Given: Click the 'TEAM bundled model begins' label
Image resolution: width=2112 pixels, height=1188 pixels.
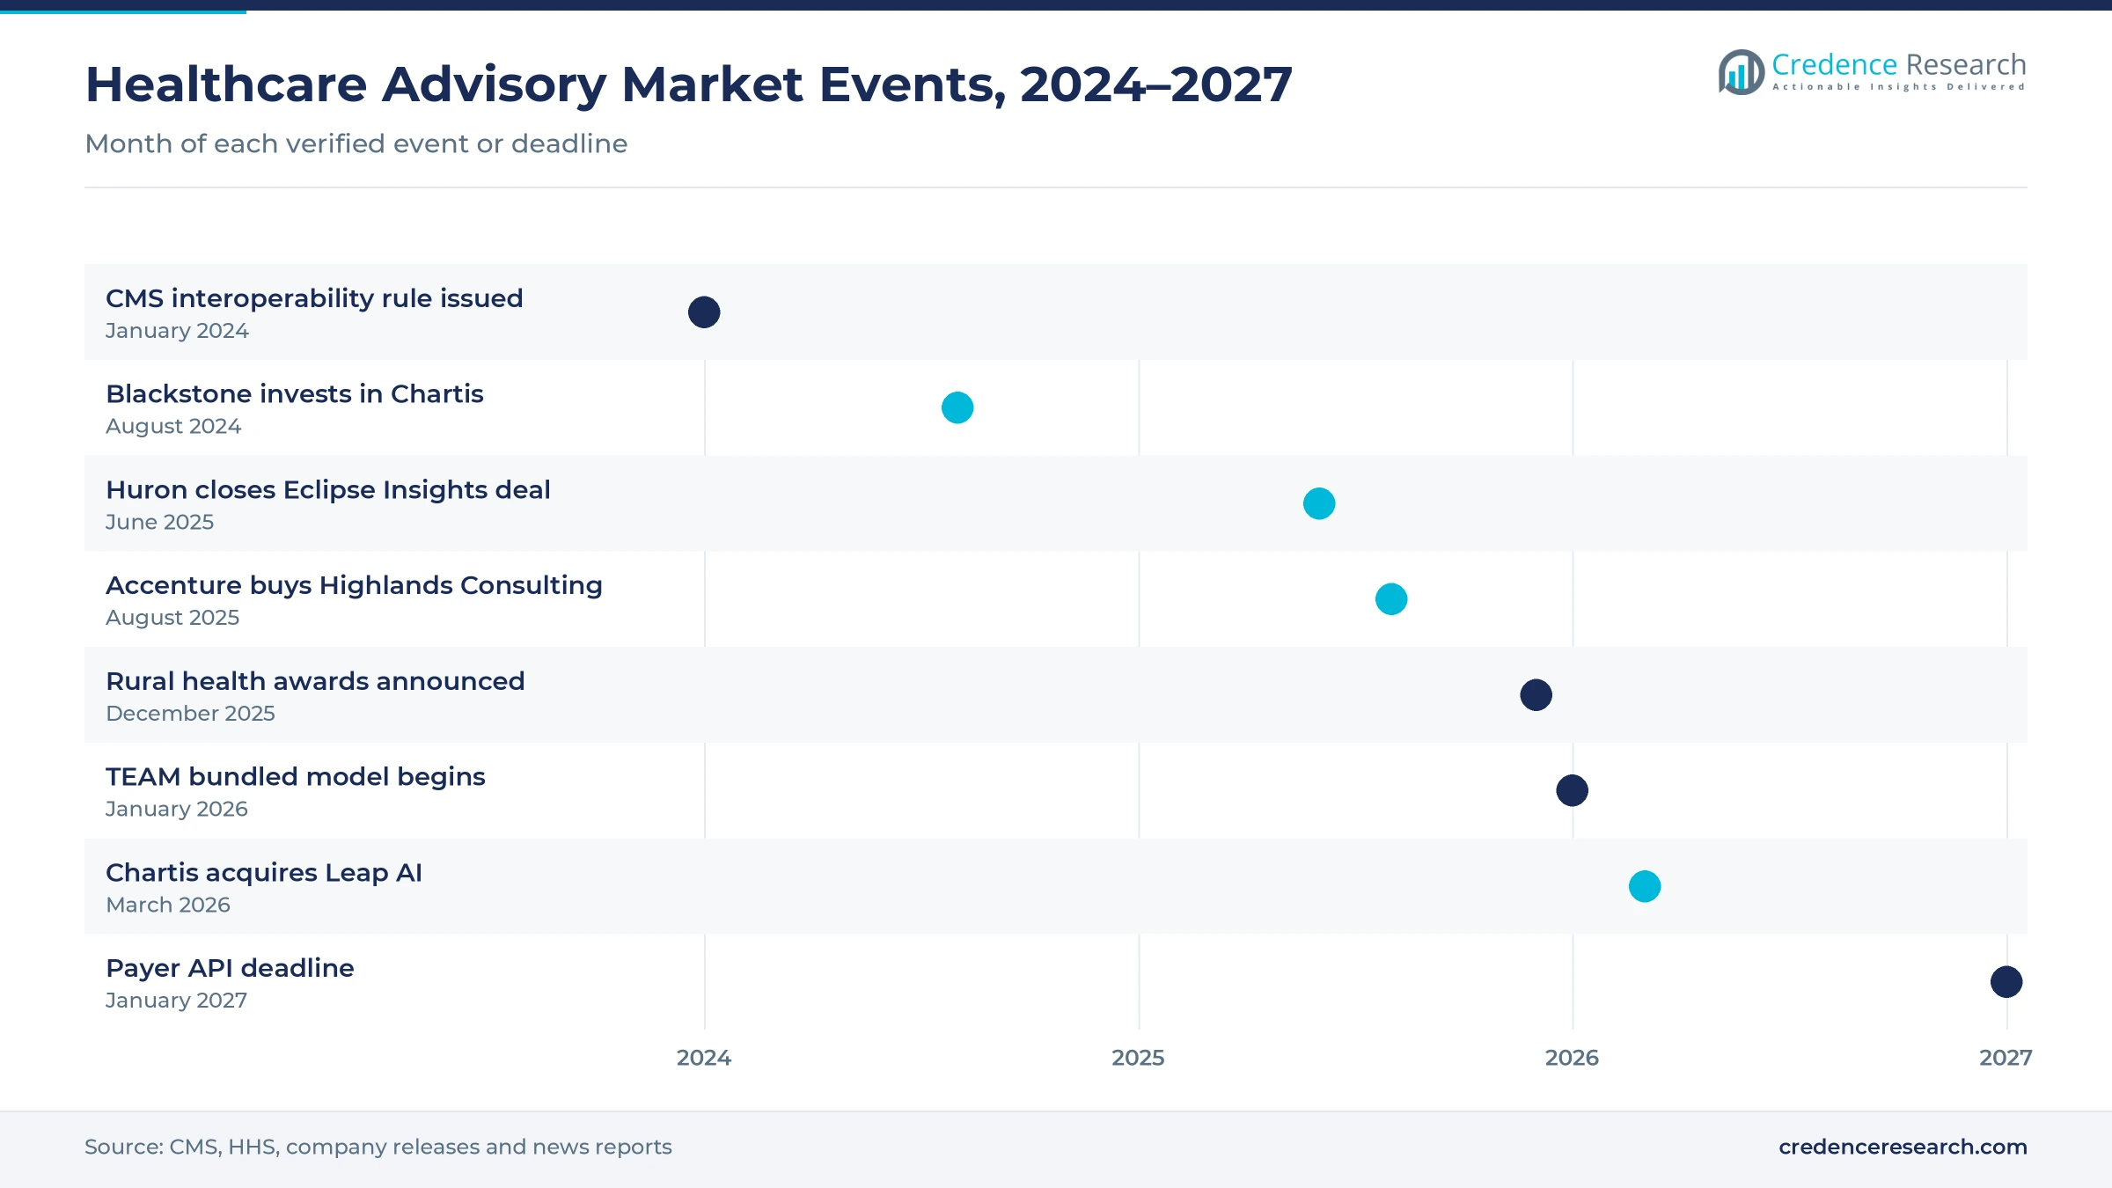Looking at the screenshot, I should [296, 776].
